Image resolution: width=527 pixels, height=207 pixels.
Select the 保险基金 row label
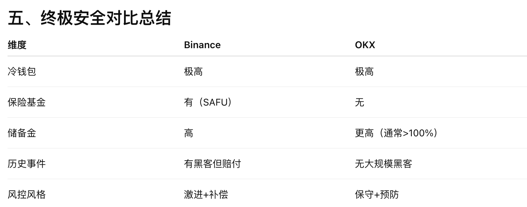click(x=27, y=102)
